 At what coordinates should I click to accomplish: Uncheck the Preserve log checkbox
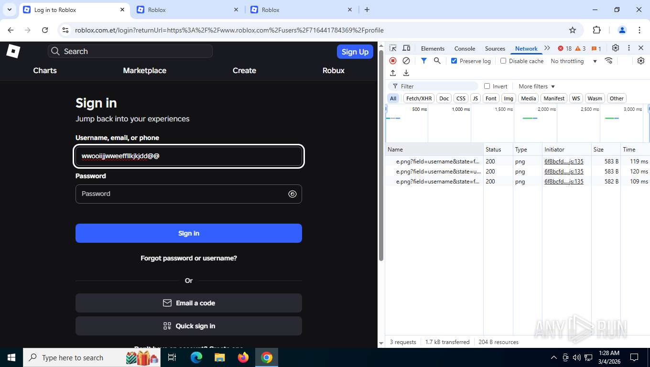pos(454,61)
